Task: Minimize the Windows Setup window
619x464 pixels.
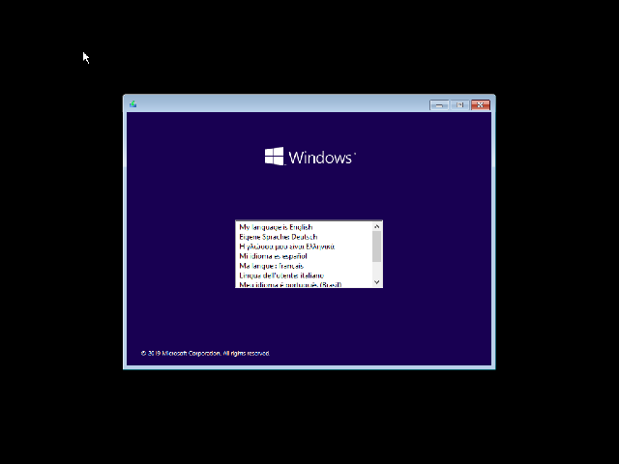Action: coord(439,105)
